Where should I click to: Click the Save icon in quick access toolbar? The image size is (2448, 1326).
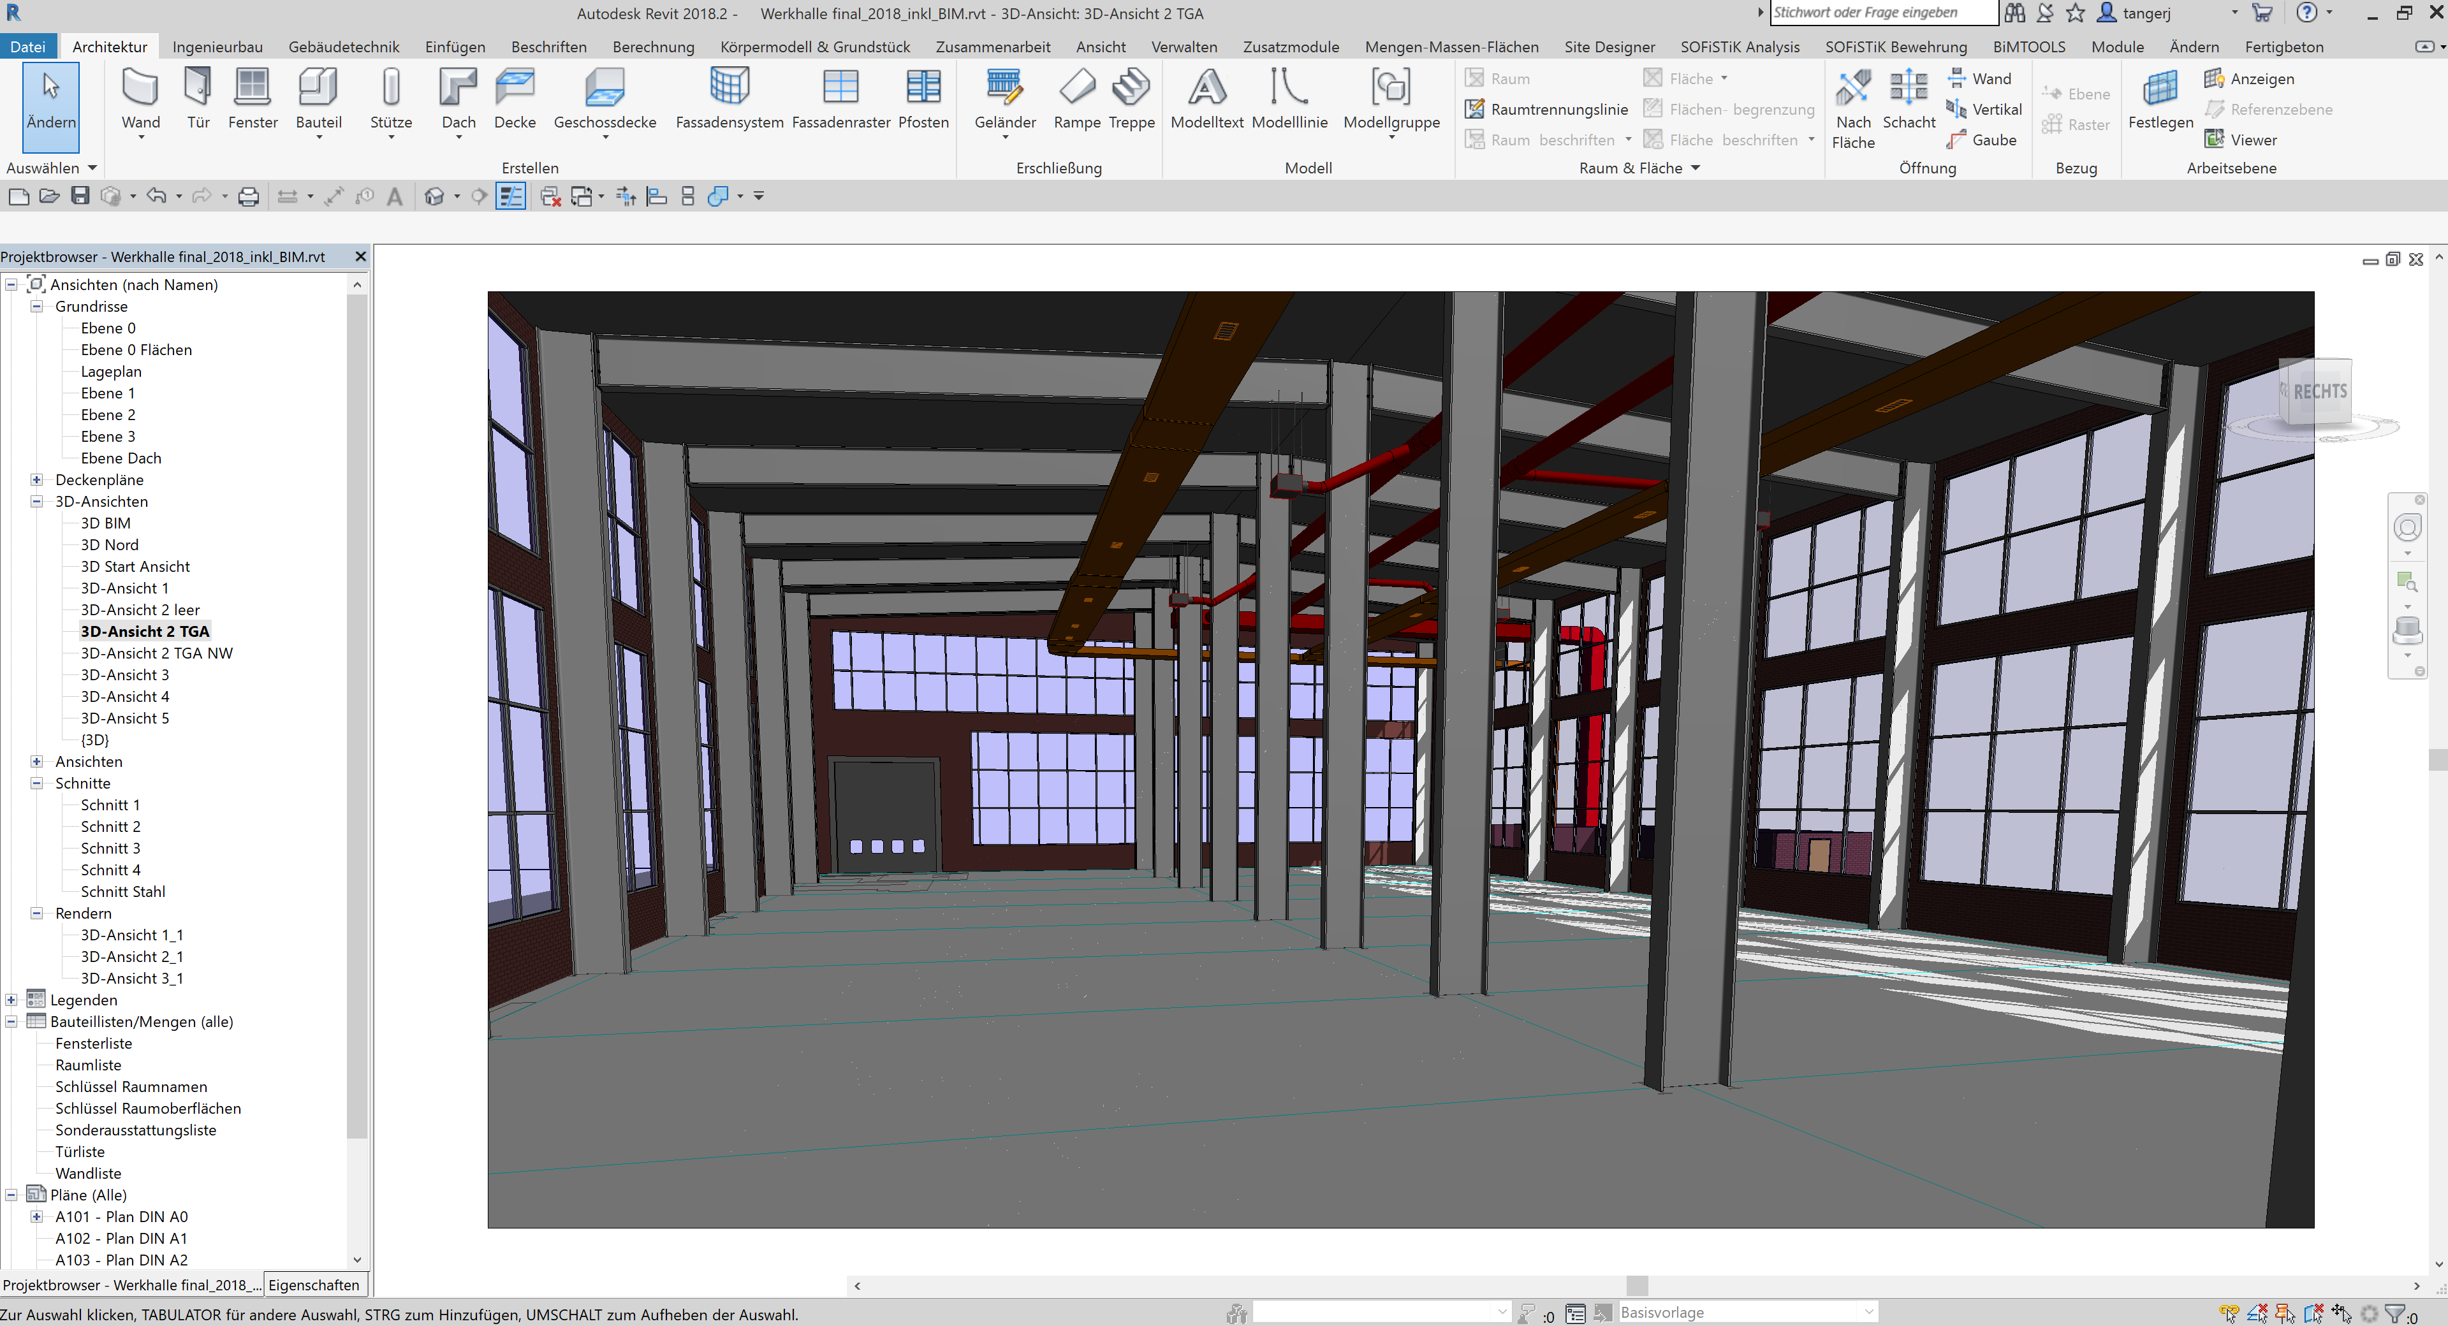[x=80, y=196]
